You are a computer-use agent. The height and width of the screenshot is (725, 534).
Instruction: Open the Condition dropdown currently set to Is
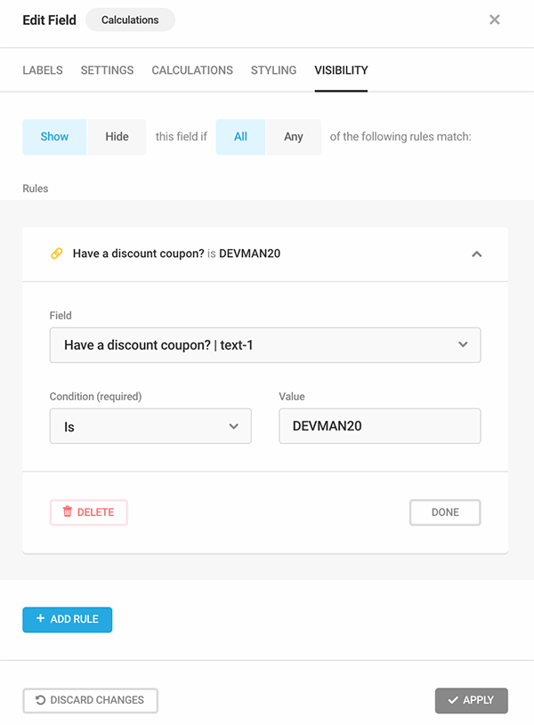150,425
